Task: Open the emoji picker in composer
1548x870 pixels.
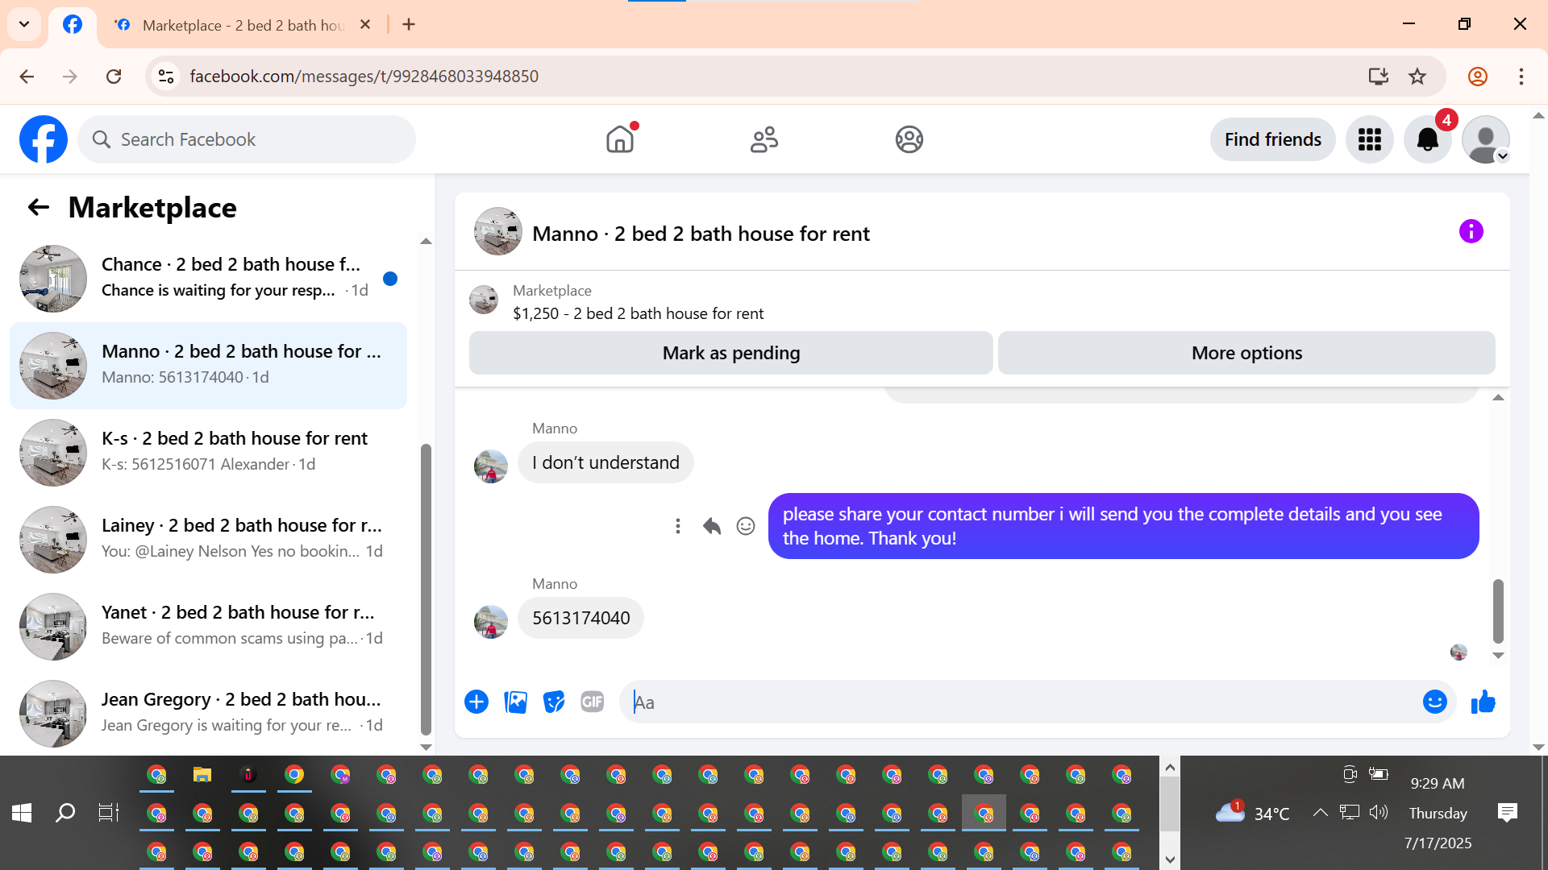Action: click(1435, 702)
